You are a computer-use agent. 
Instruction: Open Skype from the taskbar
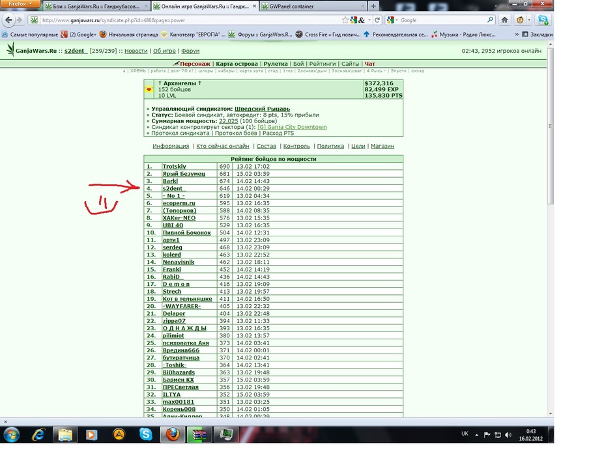pos(146,435)
